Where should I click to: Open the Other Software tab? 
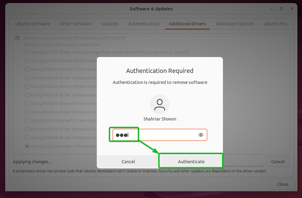click(x=76, y=24)
